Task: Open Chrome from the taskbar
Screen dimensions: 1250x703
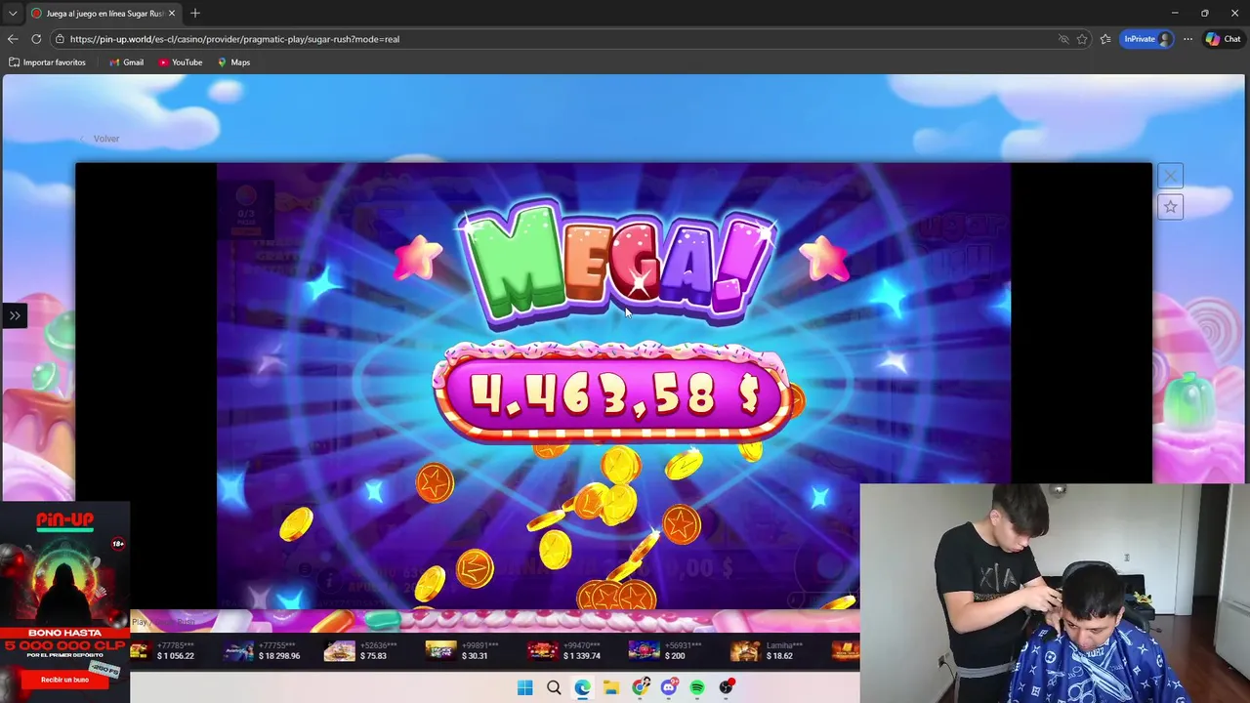Action: 641,687
